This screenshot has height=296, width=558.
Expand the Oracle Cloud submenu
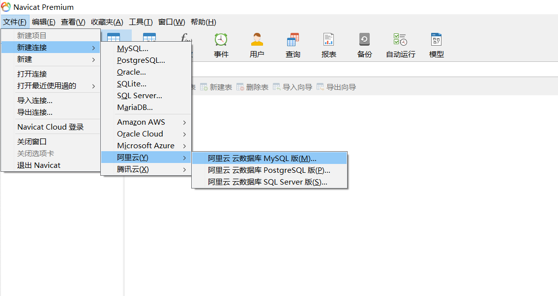[x=147, y=134]
